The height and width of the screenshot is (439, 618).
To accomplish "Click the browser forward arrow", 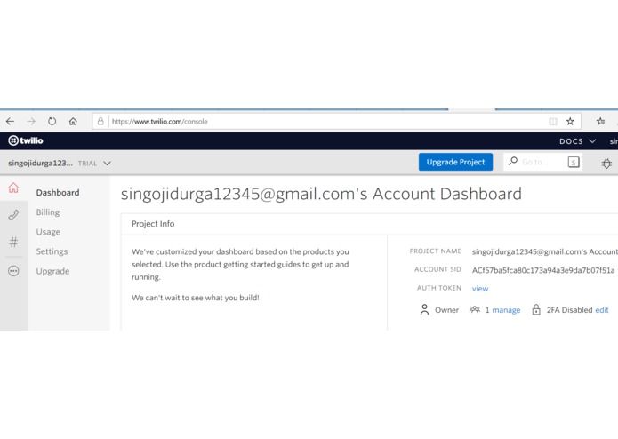I will coord(31,121).
